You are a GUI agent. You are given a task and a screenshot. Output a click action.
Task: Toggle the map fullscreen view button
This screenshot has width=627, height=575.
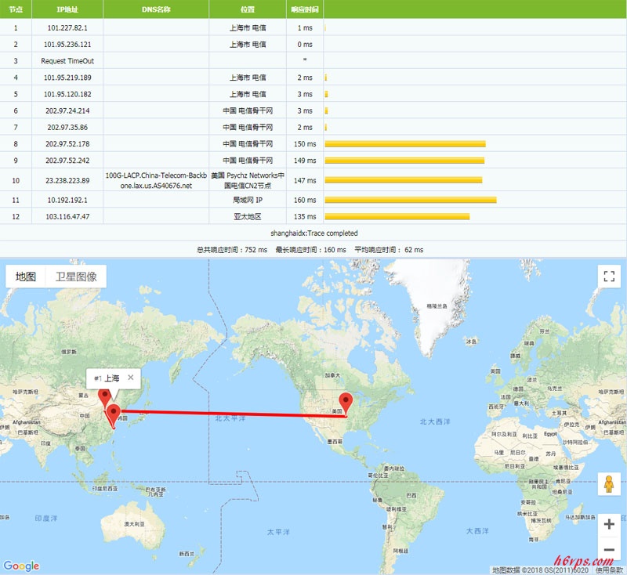coord(609,276)
